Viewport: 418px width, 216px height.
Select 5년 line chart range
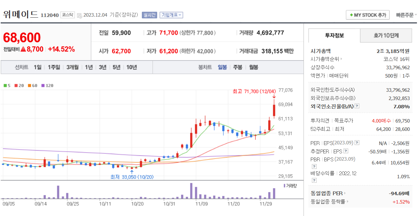(116, 67)
